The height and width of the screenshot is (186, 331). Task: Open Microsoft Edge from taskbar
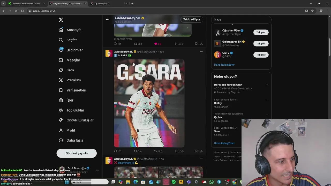tap(136, 182)
